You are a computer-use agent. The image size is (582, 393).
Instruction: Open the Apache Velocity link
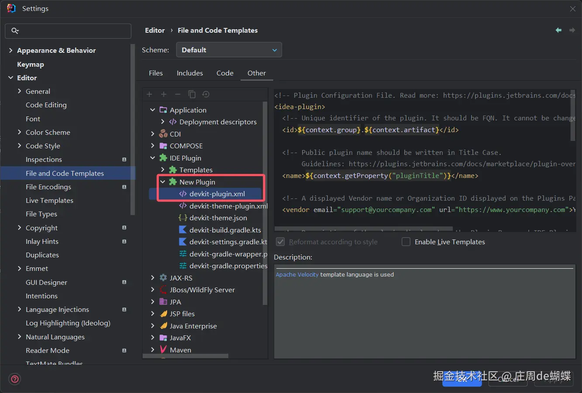297,274
